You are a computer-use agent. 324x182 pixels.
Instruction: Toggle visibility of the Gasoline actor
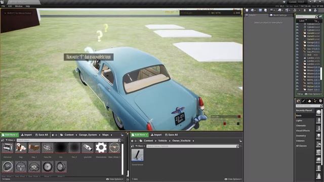(x=297, y=45)
